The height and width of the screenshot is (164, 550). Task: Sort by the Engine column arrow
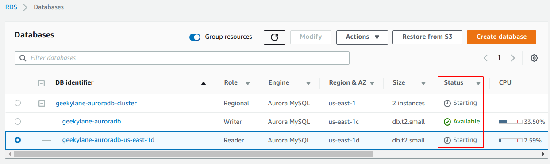coord(308,83)
